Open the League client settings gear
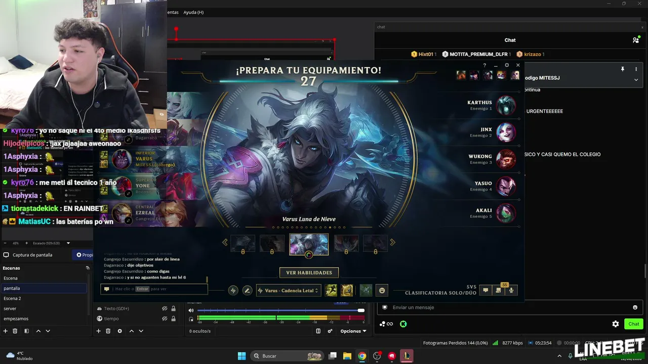Screen dimensions: 648x364 (x=507, y=65)
